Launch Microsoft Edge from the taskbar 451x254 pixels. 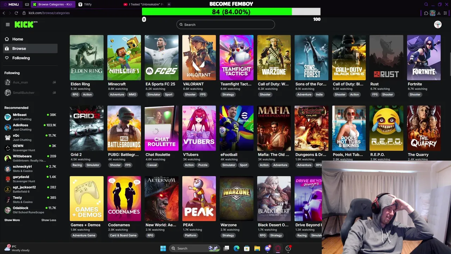coord(236,248)
